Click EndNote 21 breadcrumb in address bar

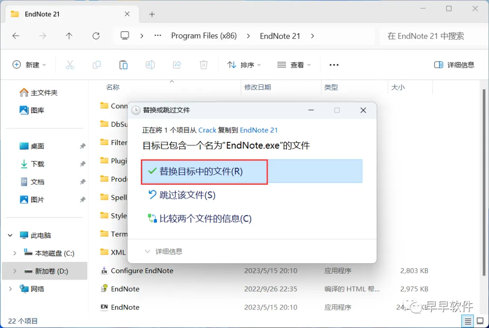pos(280,36)
